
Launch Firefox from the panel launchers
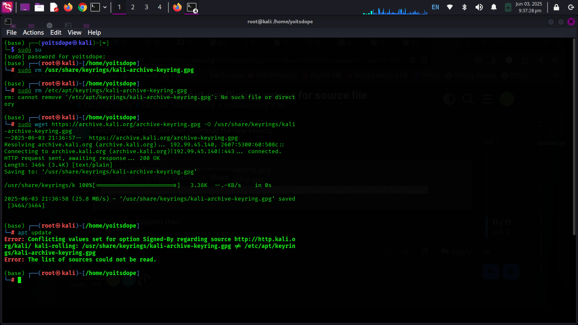pyautogui.click(x=68, y=7)
